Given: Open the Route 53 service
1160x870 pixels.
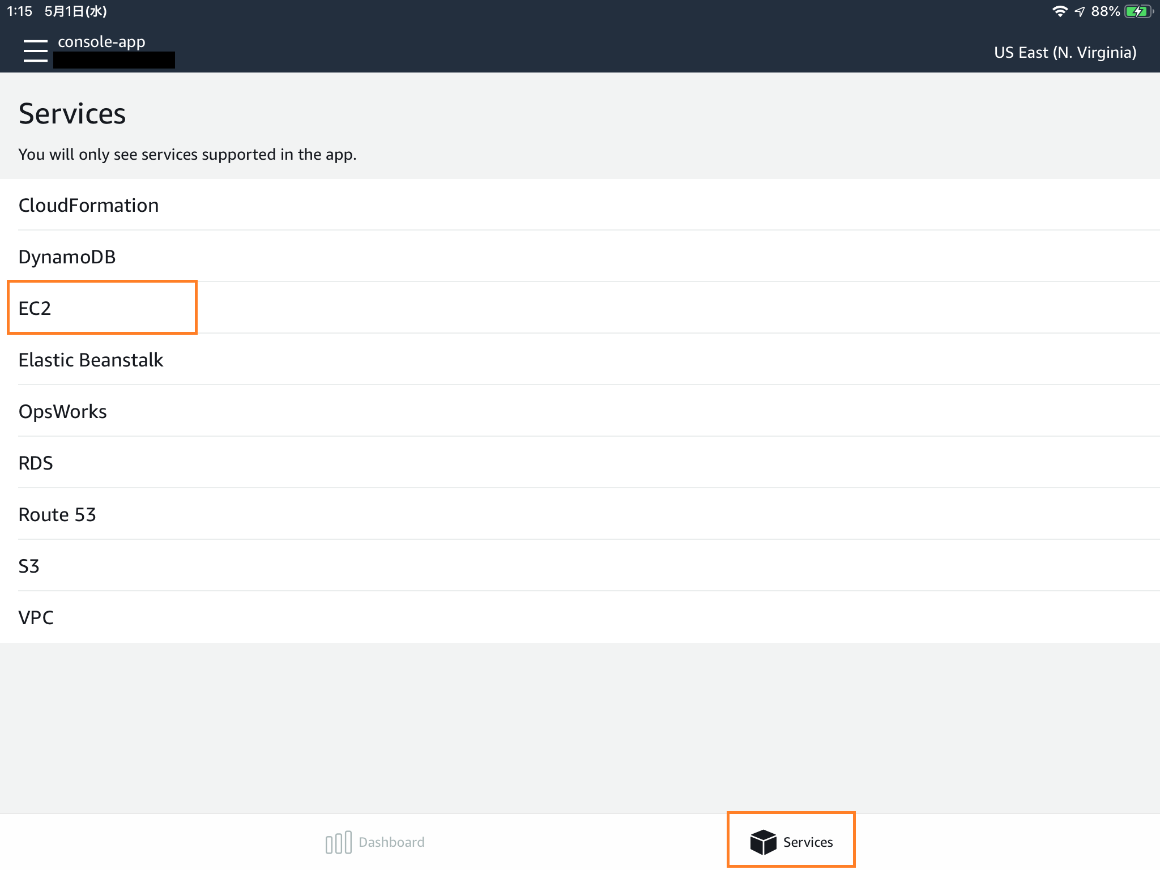Looking at the screenshot, I should coord(57,514).
